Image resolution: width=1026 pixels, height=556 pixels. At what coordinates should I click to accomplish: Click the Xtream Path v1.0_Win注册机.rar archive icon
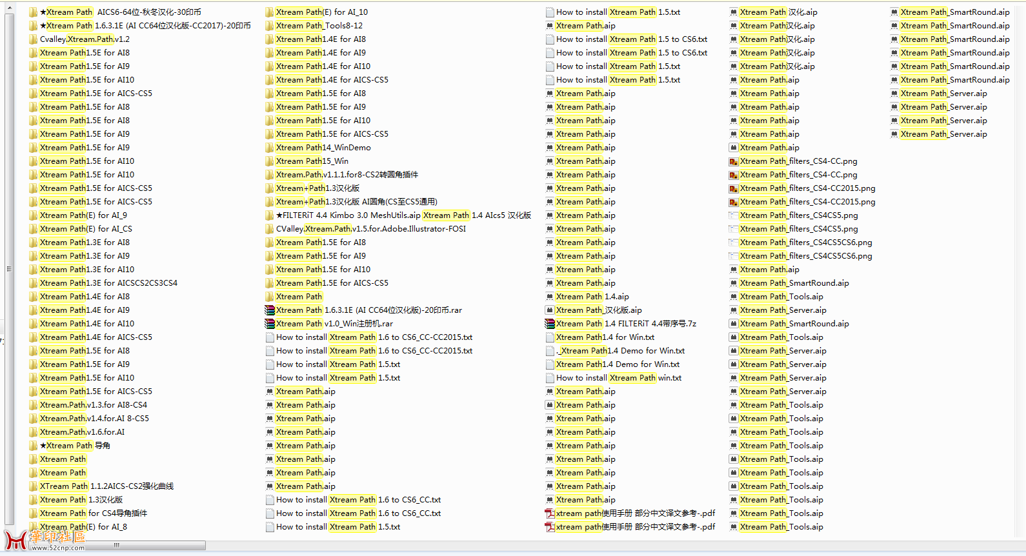tap(270, 324)
